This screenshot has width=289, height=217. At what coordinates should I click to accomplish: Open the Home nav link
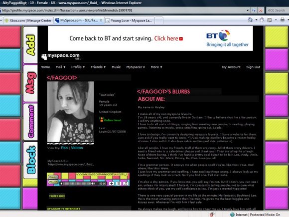[x=45, y=67]
